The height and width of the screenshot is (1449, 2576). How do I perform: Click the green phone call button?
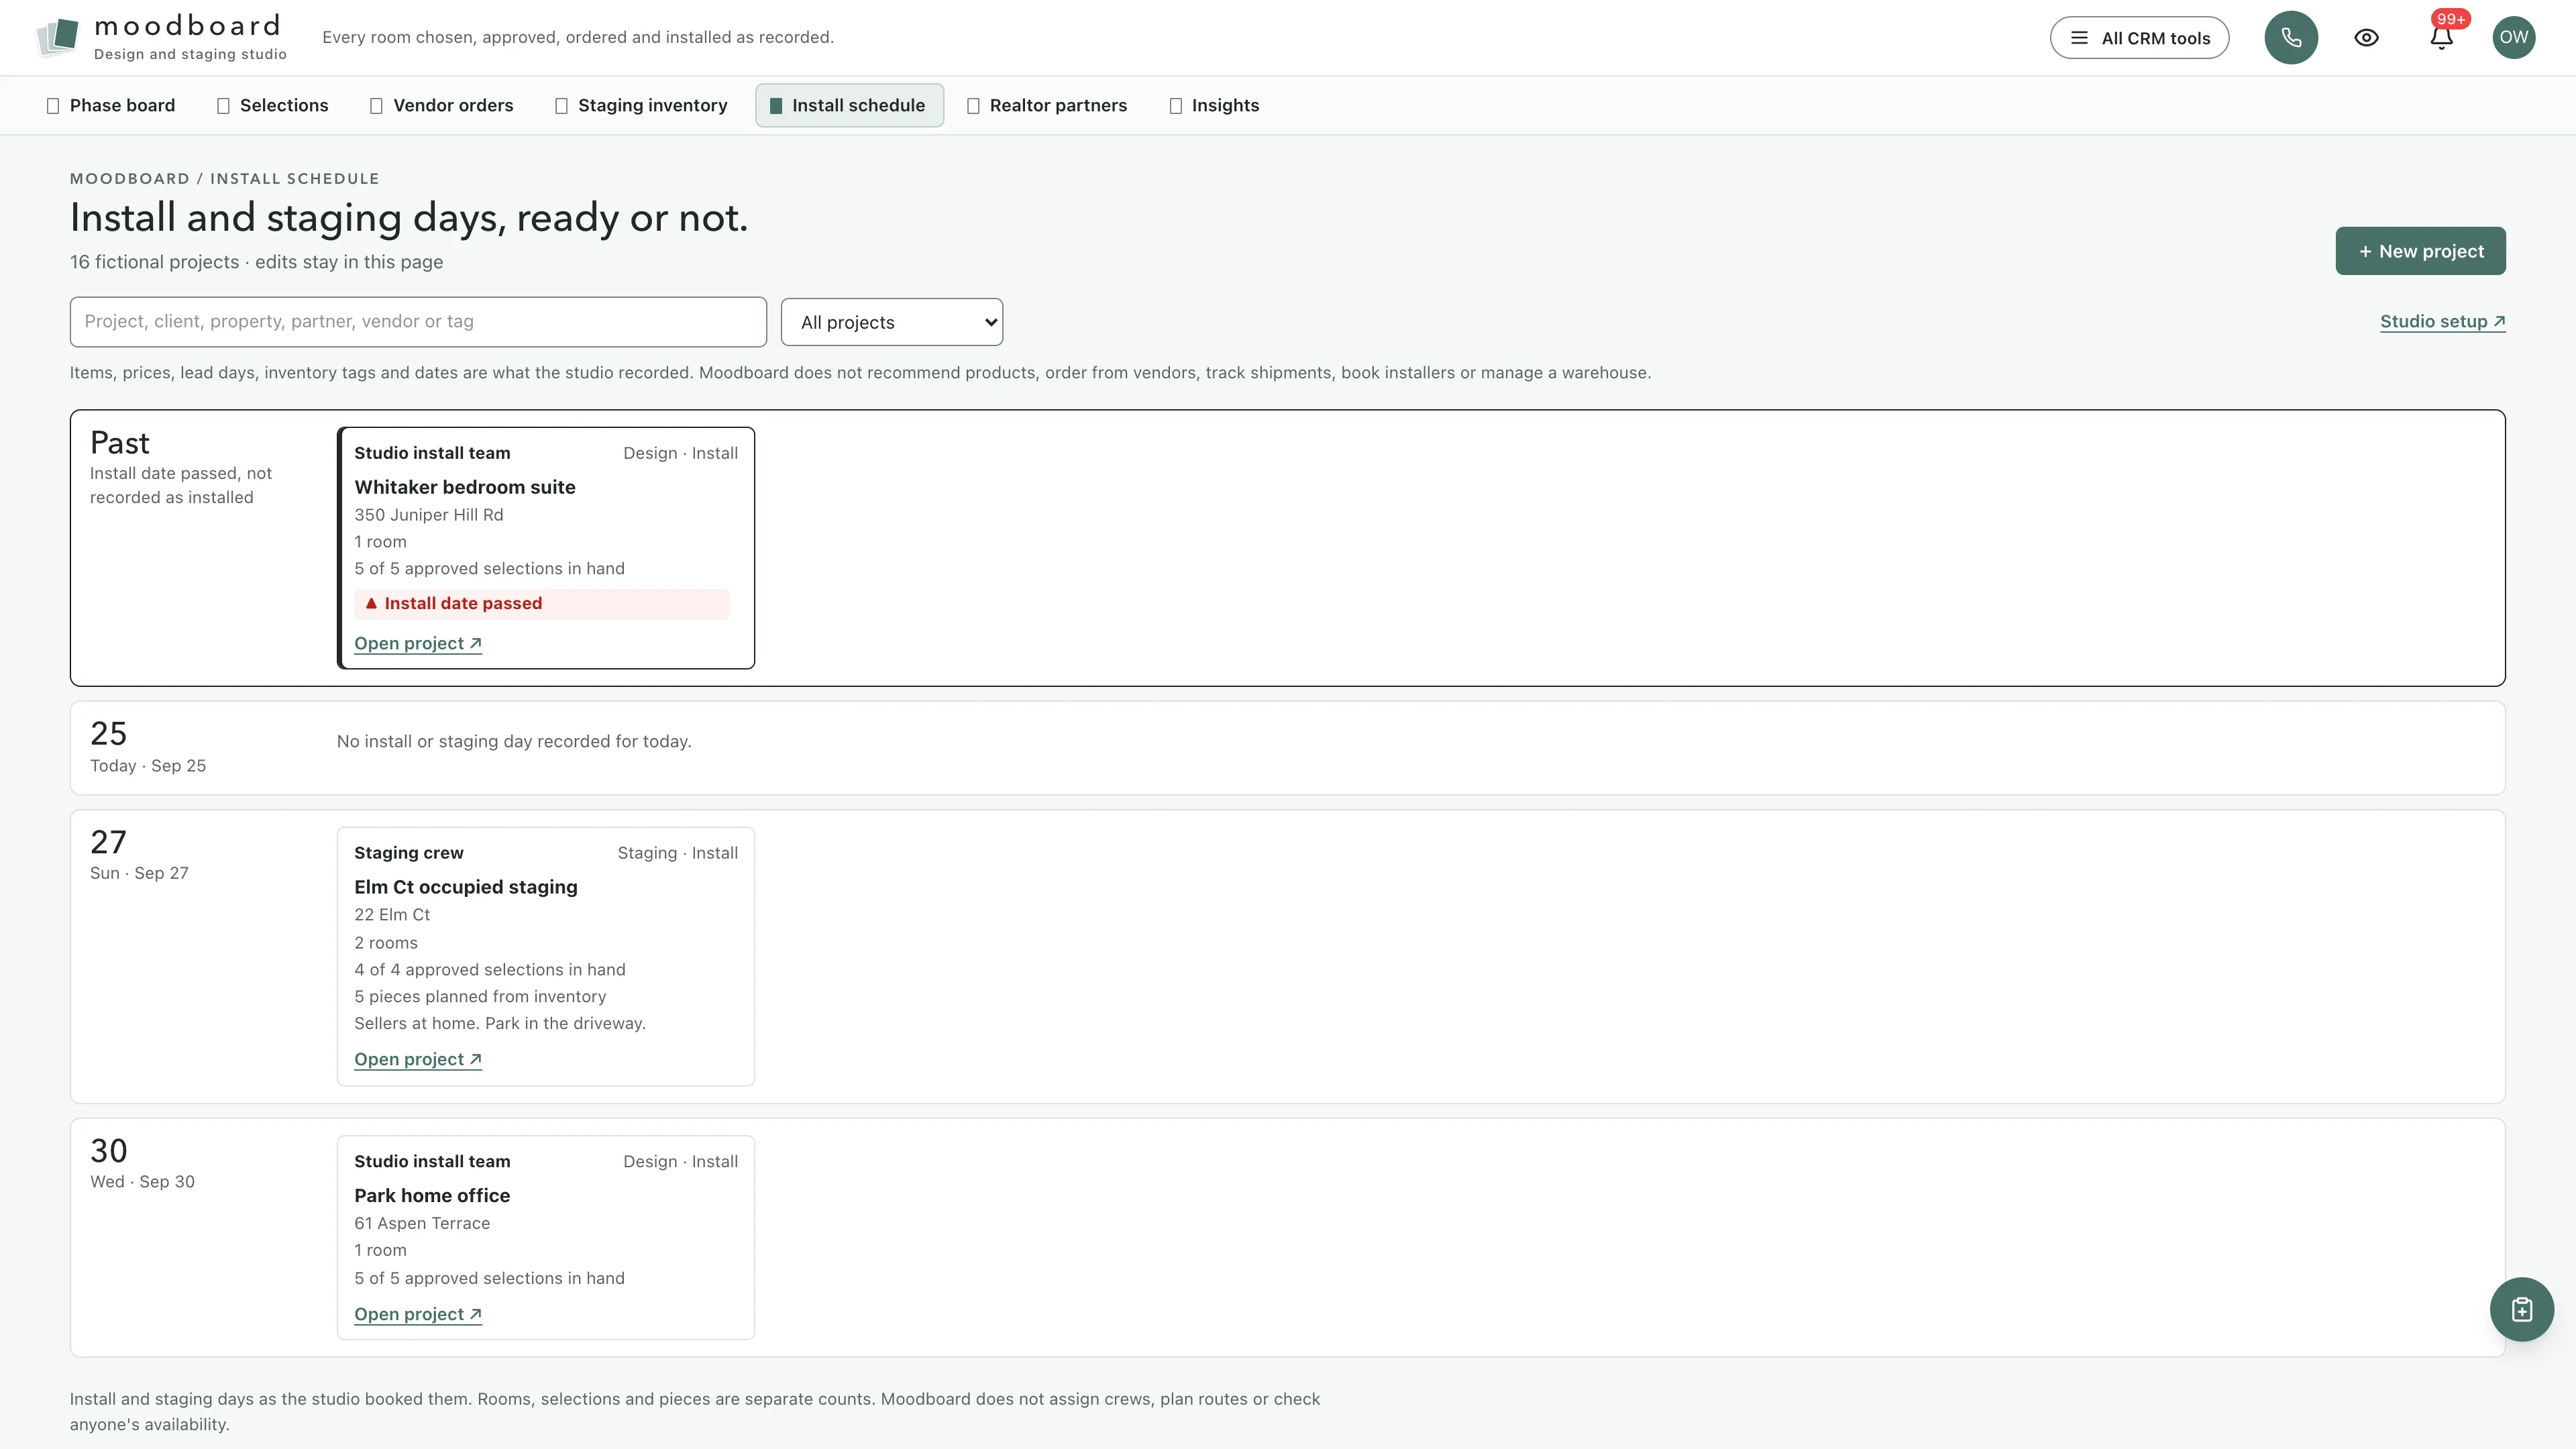pyautogui.click(x=2291, y=38)
